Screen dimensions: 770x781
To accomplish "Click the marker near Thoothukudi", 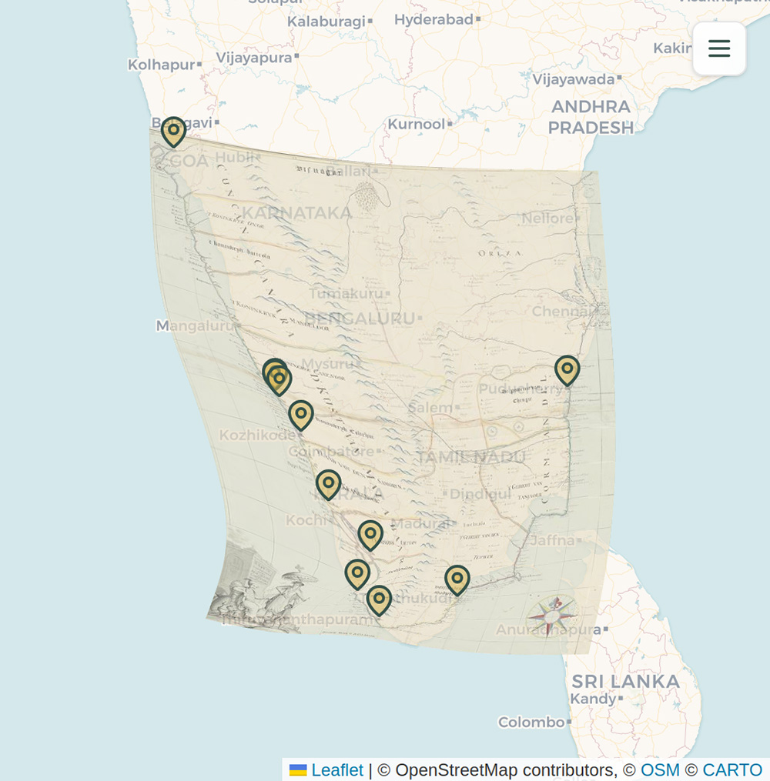I will point(457,579).
